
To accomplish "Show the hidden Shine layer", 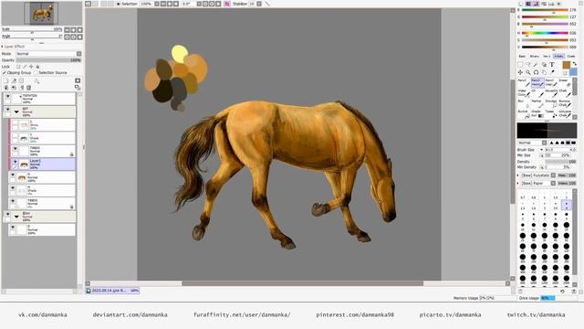I will pos(15,122).
